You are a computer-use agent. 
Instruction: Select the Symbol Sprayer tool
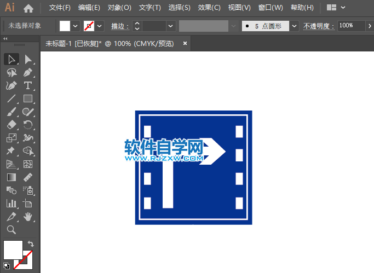click(x=28, y=190)
